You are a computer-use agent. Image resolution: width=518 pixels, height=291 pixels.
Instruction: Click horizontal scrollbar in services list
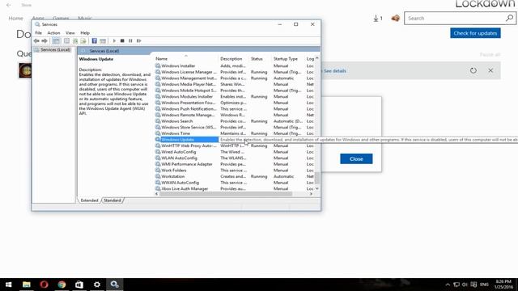226,194
